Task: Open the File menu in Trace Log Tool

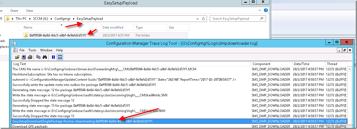Action: (x=22, y=50)
